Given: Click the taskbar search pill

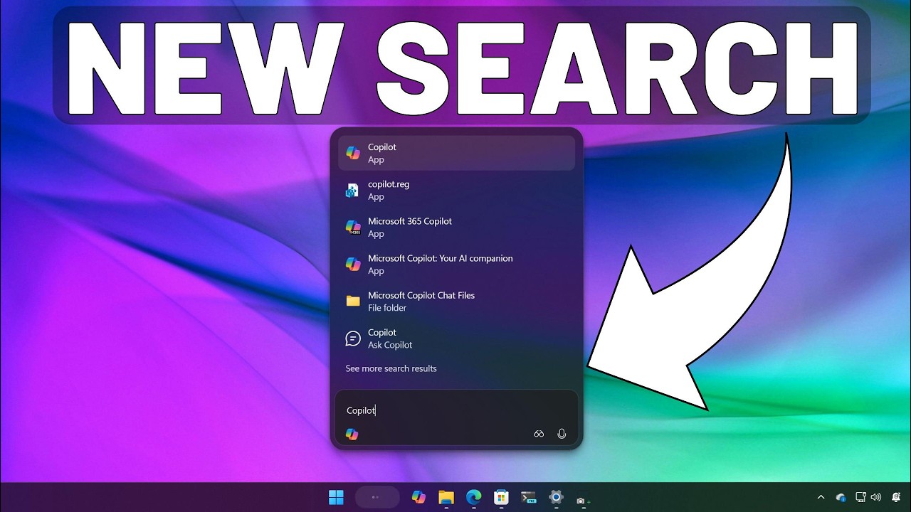Looking at the screenshot, I should click(376, 497).
